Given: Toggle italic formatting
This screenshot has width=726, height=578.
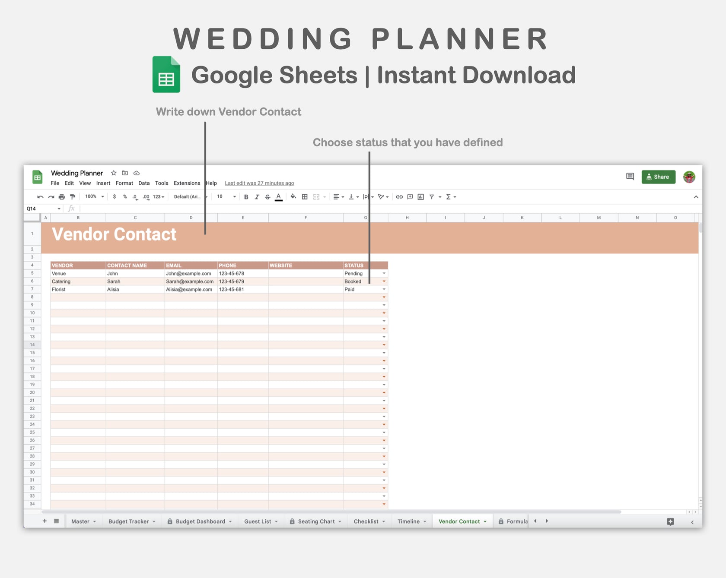Looking at the screenshot, I should click(x=257, y=196).
